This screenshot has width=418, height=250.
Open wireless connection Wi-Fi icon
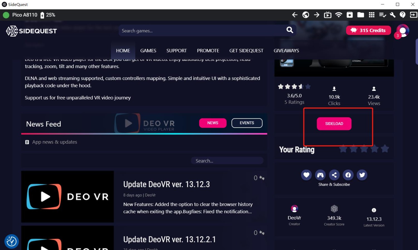click(x=339, y=15)
